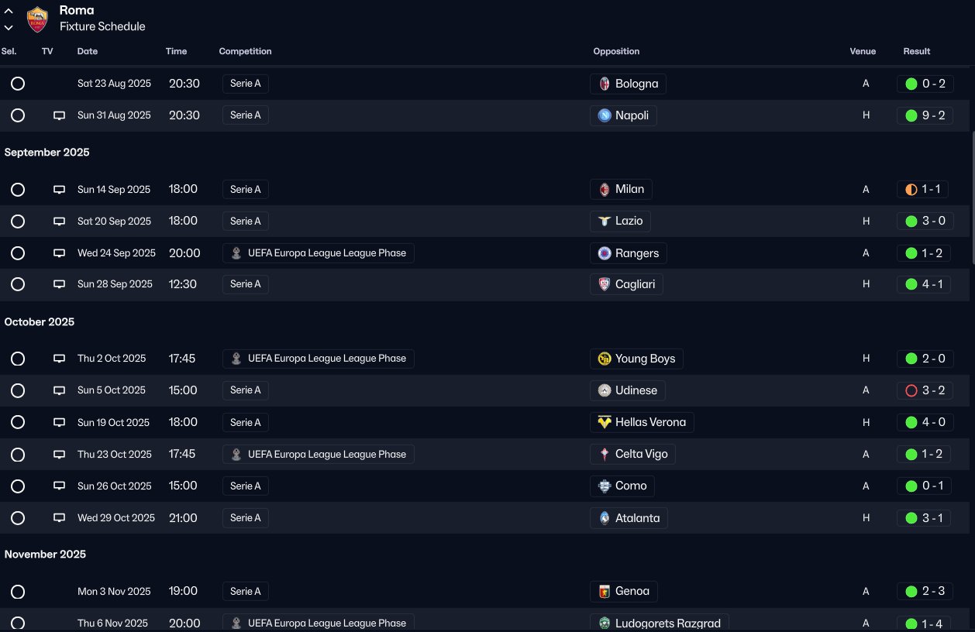
Task: Select the radio circle for Milan fixture
Action: [x=18, y=190]
